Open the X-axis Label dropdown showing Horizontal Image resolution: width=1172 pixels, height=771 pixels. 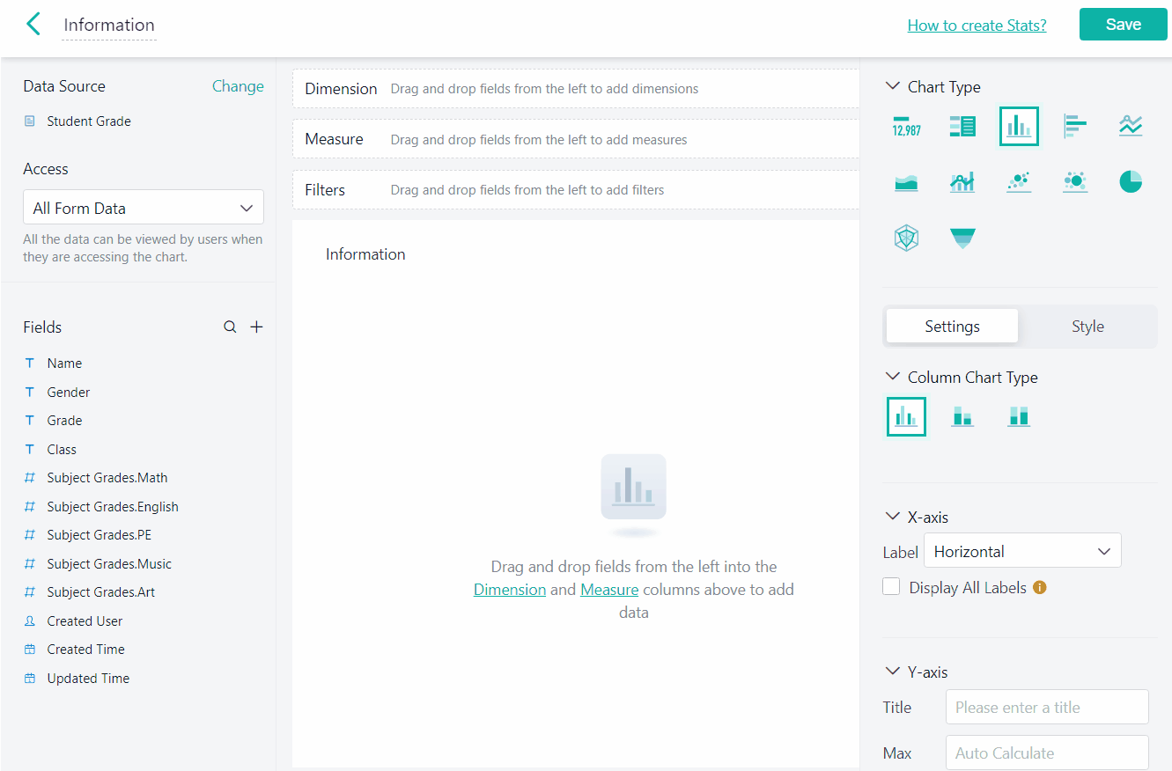point(1022,551)
